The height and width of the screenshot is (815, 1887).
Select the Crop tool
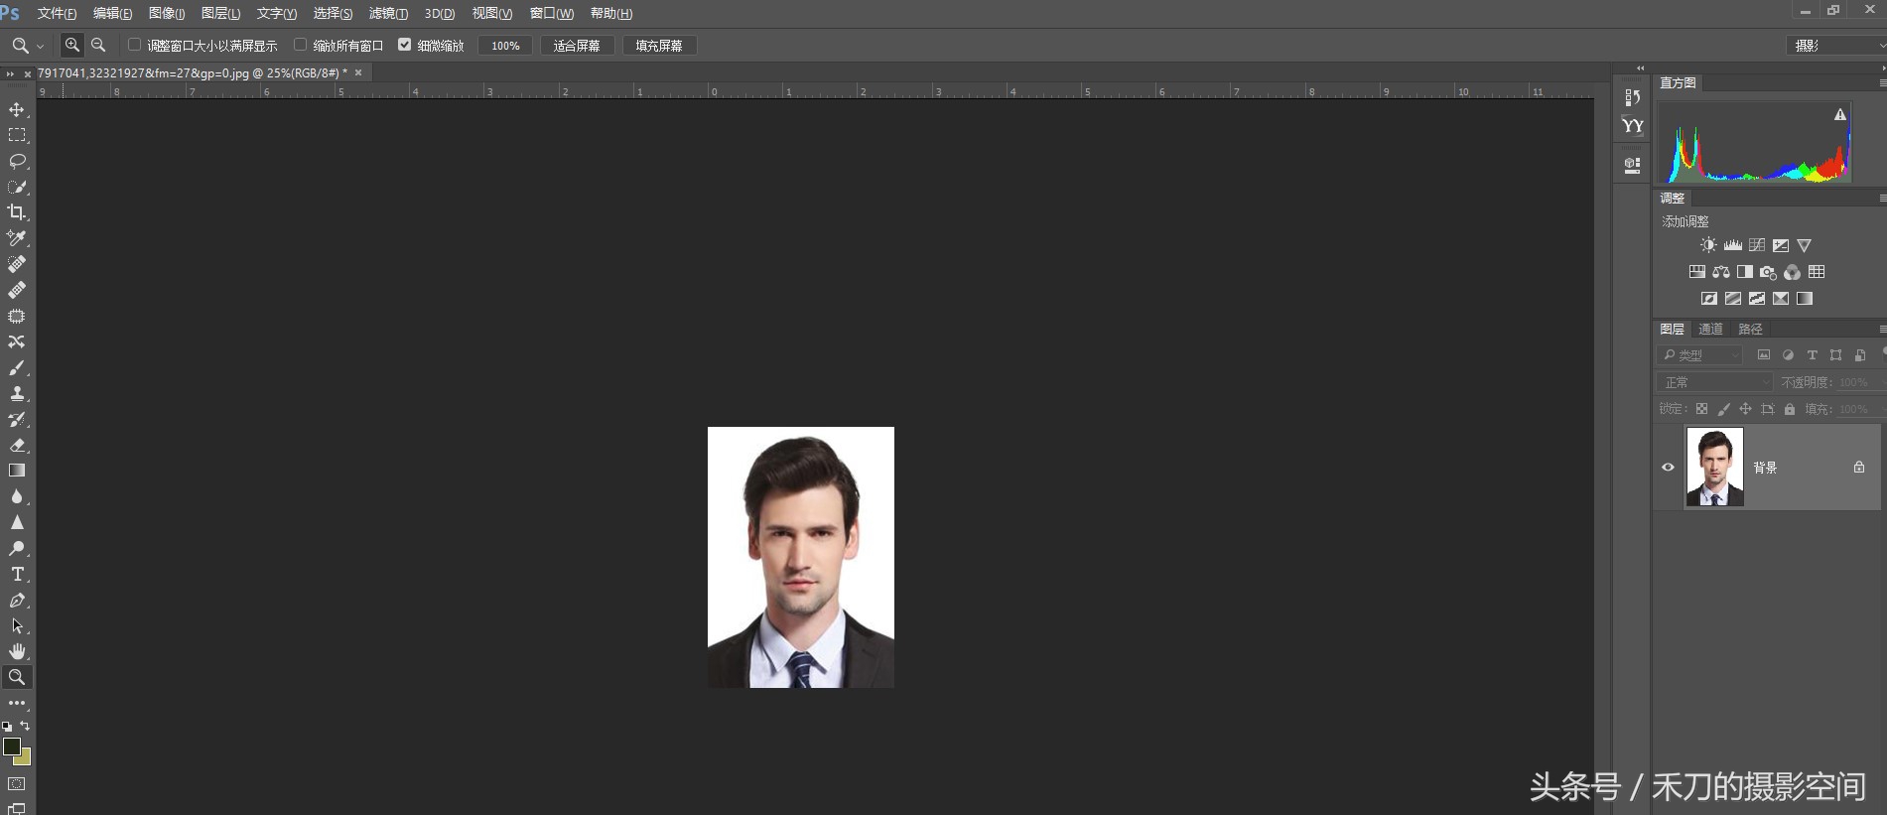click(17, 212)
